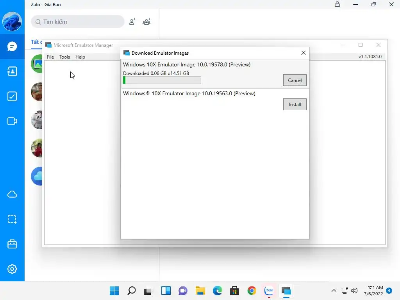Expand hidden system tray icons chevron
400x300 pixels.
(334, 291)
